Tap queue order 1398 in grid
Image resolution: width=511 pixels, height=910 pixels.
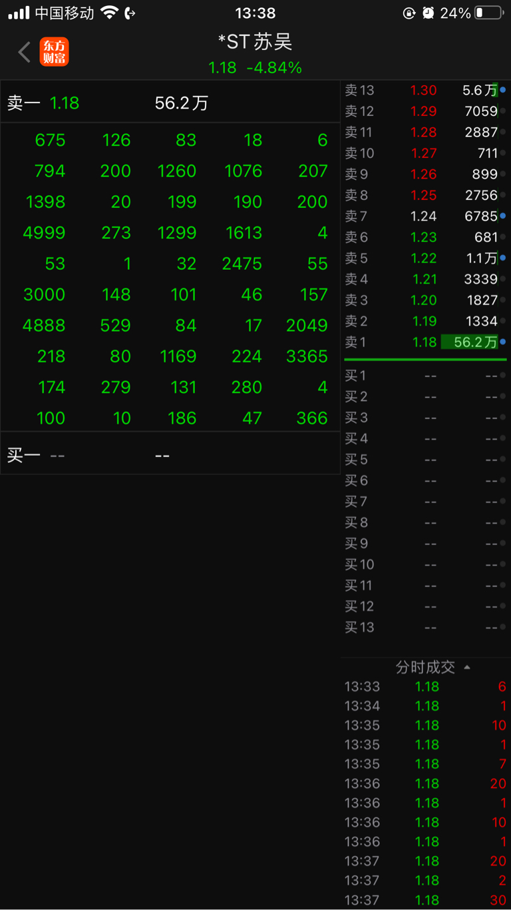tap(46, 202)
